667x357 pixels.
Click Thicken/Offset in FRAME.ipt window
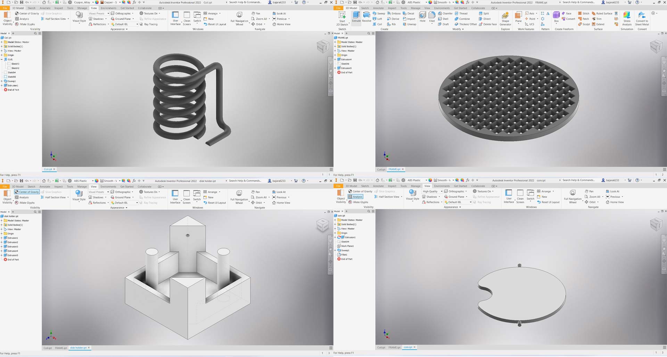pyautogui.click(x=466, y=24)
